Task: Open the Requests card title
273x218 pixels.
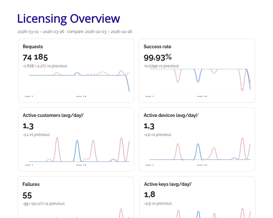Action: pos(33,47)
